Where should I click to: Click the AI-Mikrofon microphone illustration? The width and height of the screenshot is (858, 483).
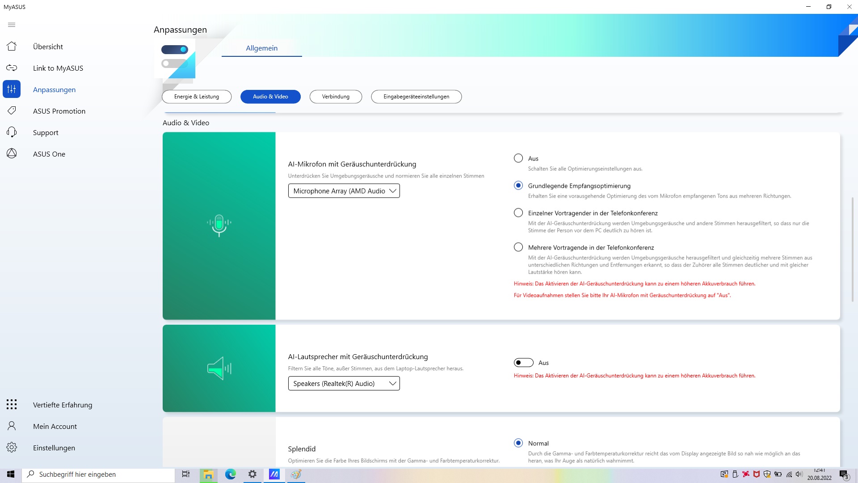pos(219,225)
